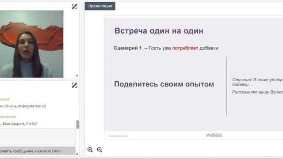Click the Wellness logo on slide
Screen dimensions: 283x159
point(214,135)
